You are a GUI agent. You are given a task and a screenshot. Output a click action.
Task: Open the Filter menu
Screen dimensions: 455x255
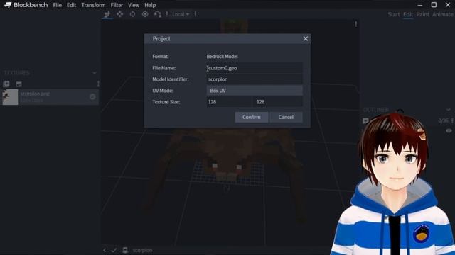click(117, 5)
